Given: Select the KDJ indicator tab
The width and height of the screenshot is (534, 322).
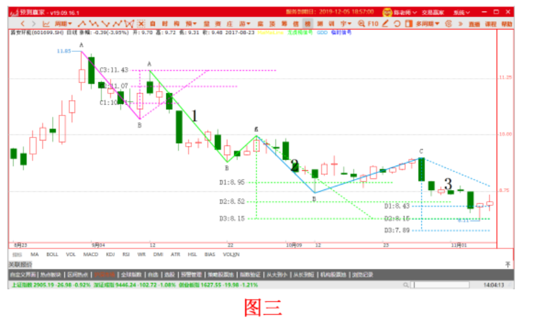Looking at the screenshot, I should (x=110, y=254).
